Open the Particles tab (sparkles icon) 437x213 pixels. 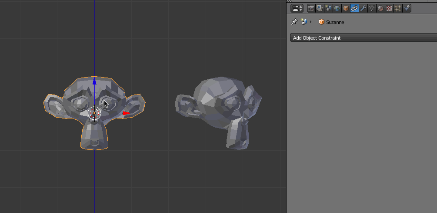[398, 8]
